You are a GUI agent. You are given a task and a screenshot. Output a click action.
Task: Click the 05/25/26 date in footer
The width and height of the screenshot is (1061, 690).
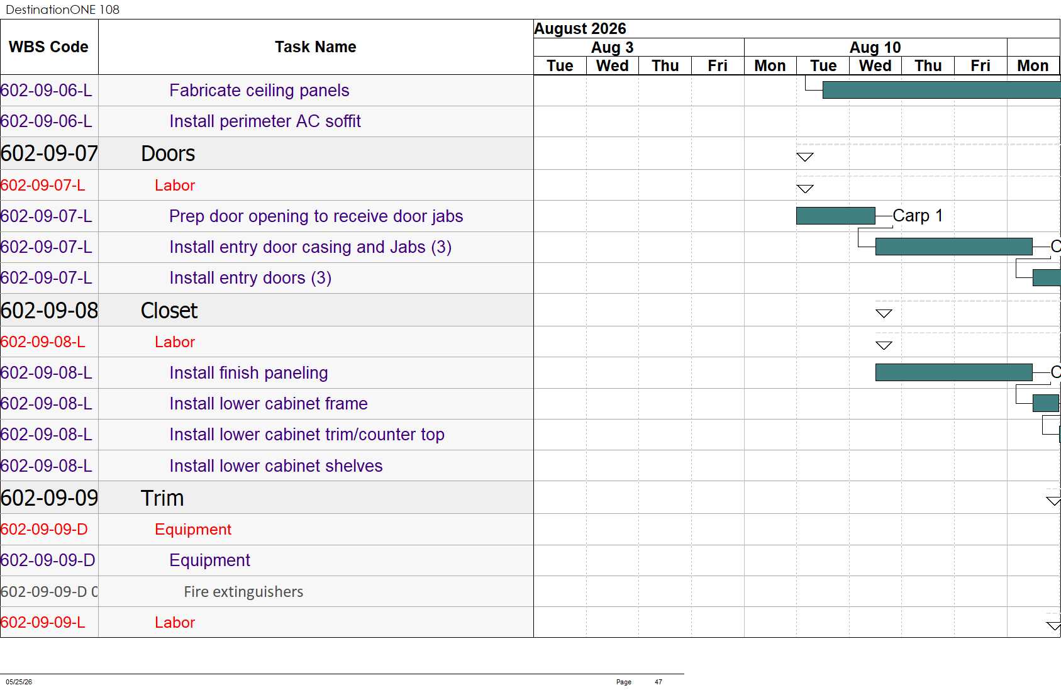pyautogui.click(x=19, y=682)
